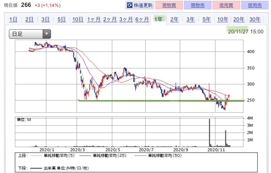The height and width of the screenshot is (173, 271).
Task: Switch chart range to 3年
Action: pos(190,19)
